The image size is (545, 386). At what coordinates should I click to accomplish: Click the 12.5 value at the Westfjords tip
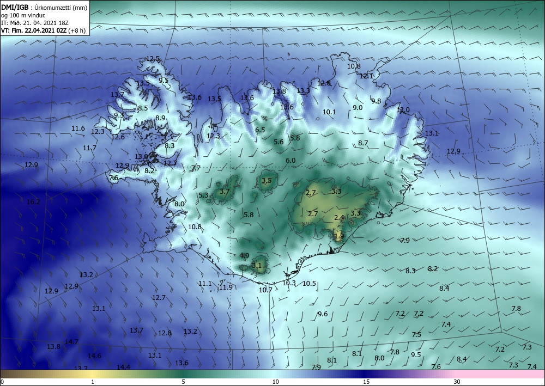pyautogui.click(x=153, y=59)
